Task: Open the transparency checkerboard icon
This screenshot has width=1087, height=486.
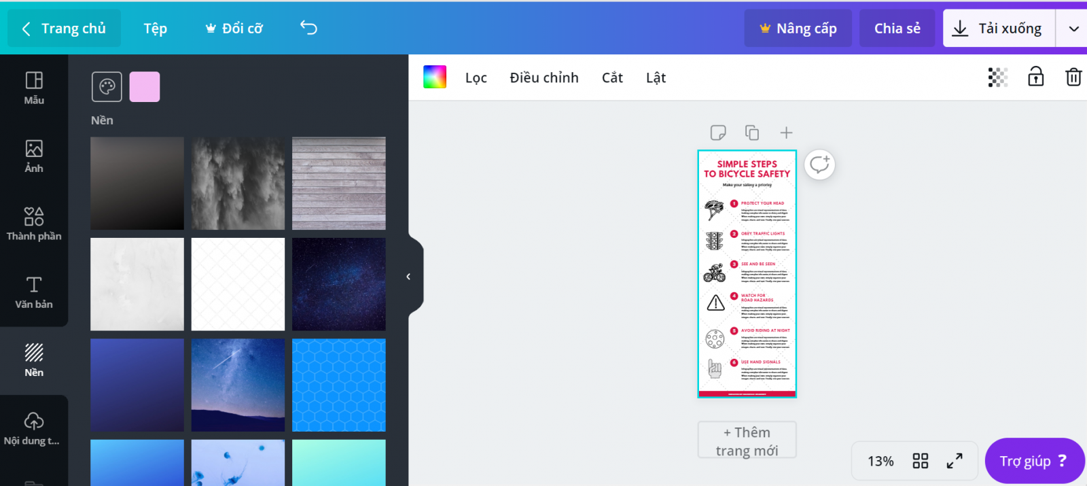Action: [997, 77]
